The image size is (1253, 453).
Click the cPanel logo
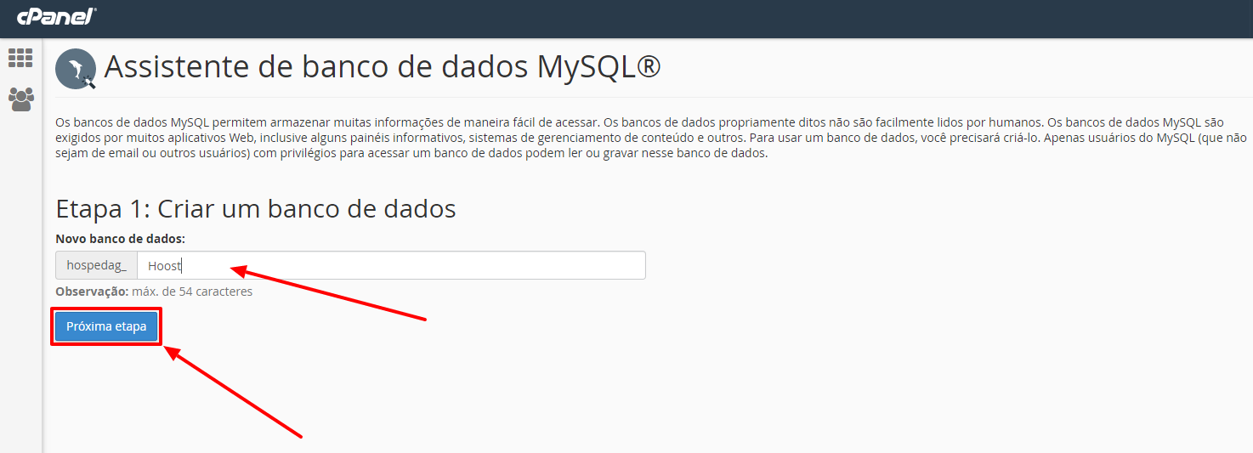coord(57,16)
